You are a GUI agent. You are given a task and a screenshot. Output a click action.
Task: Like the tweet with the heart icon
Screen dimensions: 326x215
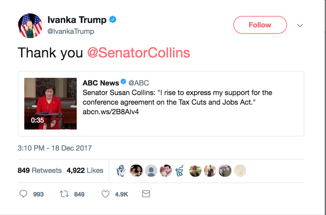click(x=106, y=194)
